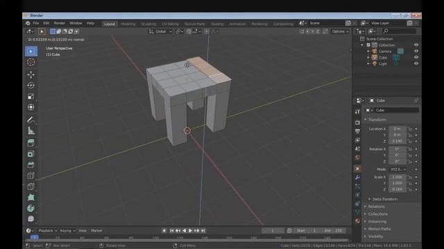Open the Particles properties tab

coord(357,186)
